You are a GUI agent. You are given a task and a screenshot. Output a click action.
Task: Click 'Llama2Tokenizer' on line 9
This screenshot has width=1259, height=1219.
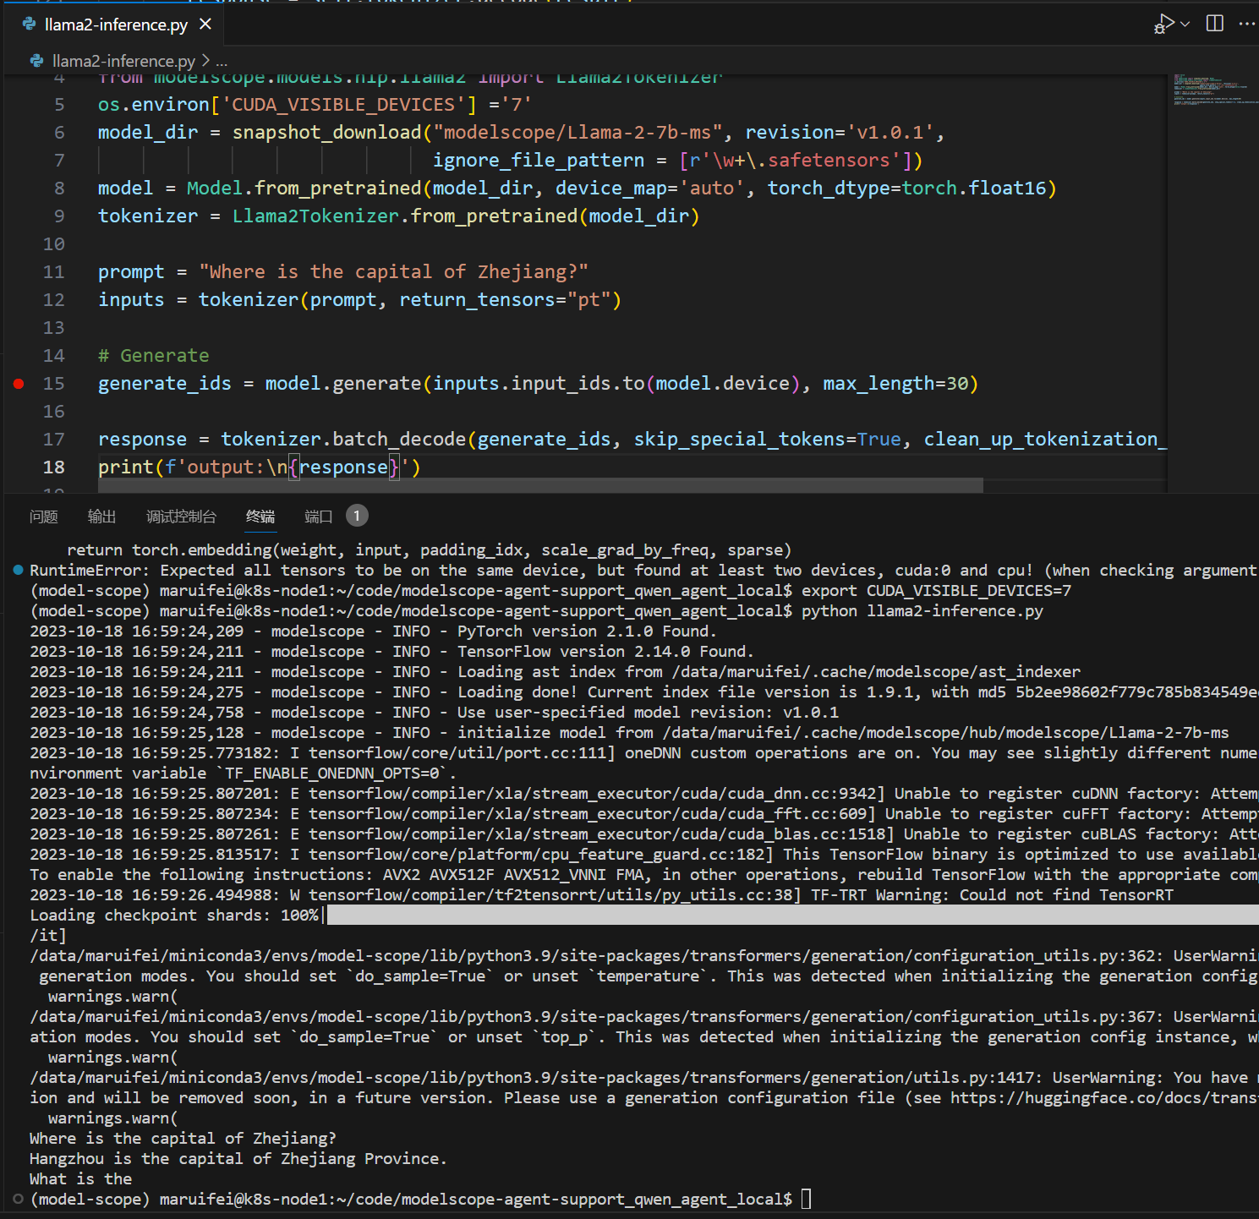pos(315,216)
